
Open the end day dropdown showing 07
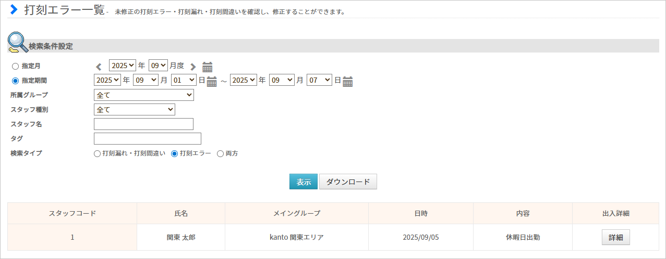(x=319, y=80)
